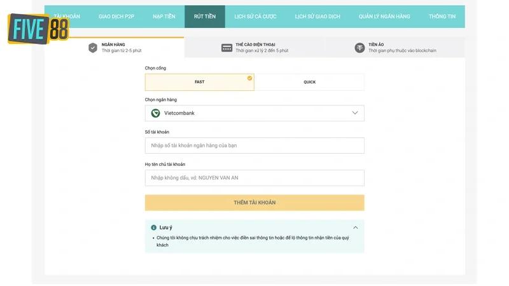This screenshot has width=509, height=286.
Task: Click the Vietcombank logo in bank selector
Action: point(155,113)
